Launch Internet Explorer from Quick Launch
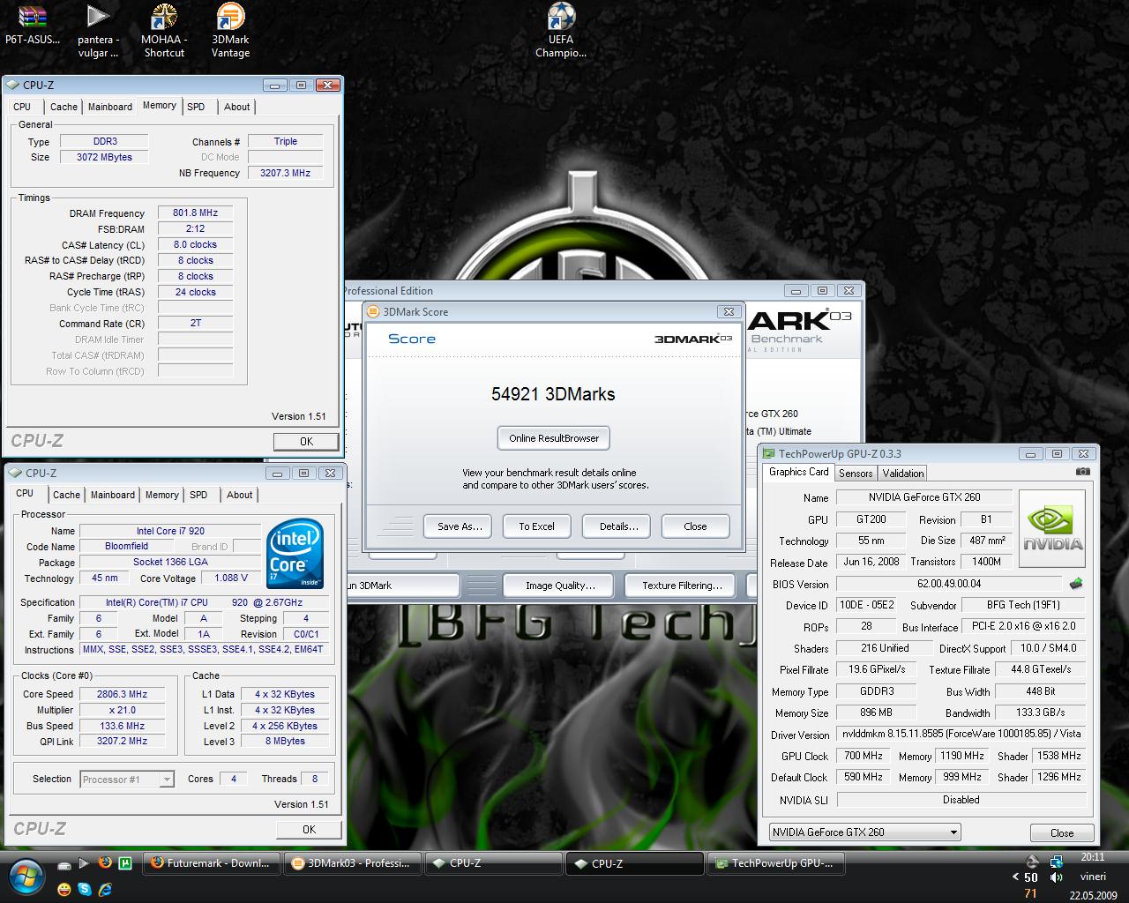 click(105, 890)
